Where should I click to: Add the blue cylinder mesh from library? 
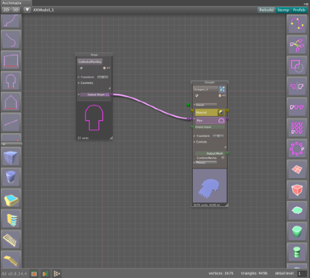tap(12, 177)
